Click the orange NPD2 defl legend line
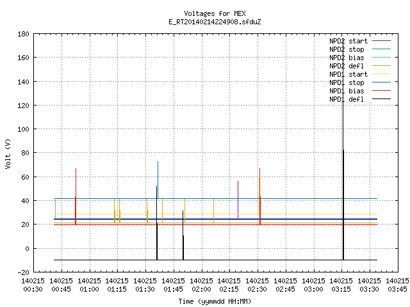 [382, 66]
